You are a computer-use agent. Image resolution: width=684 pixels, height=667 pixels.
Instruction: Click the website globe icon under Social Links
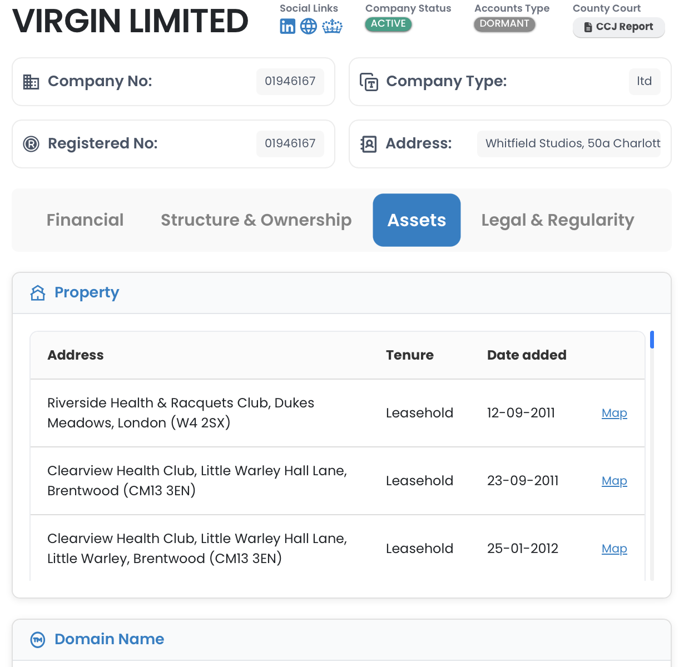click(x=308, y=26)
